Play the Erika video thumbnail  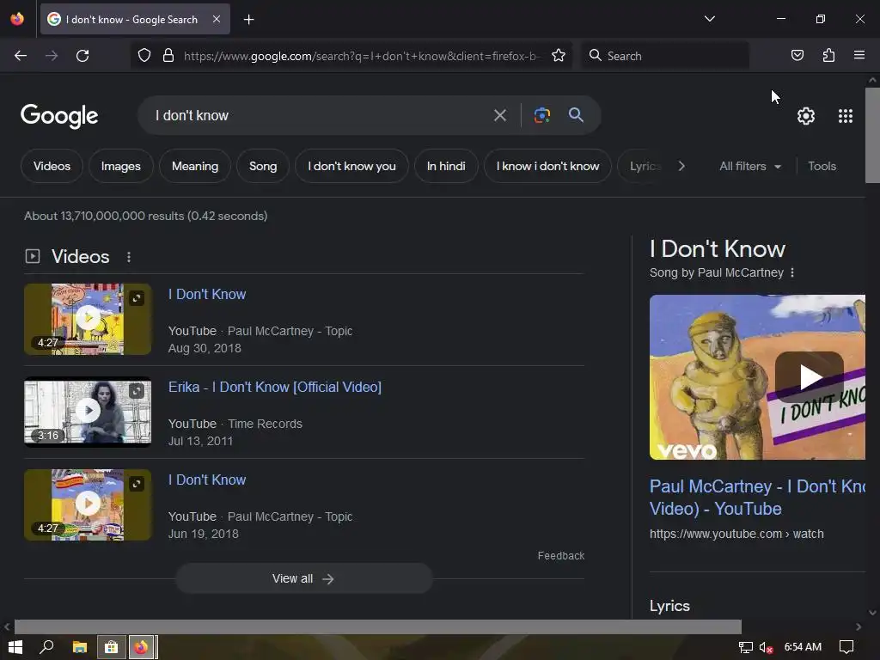click(88, 412)
